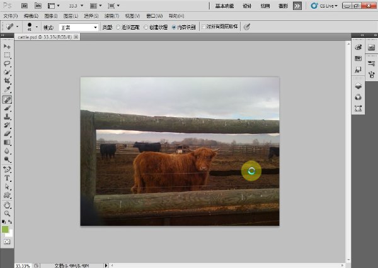Open the 编辑(E) menu
This screenshot has height=268, width=378.
pyautogui.click(x=31, y=16)
